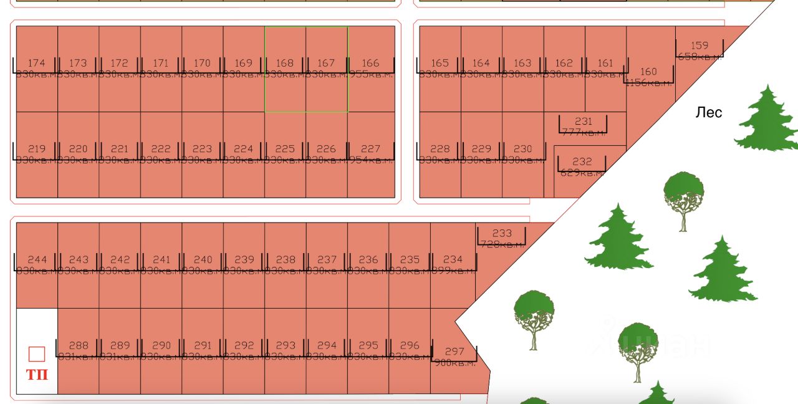The image size is (798, 404).
Task: Click plot 296
Action: coord(410,351)
